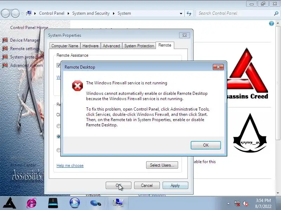Open Action Center link in sidebar
Screen dimensions: 281x210
click(x=23, y=165)
